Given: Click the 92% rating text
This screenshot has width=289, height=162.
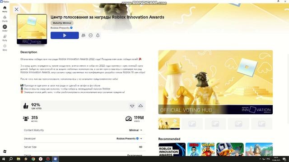Looking at the screenshot, I should click(x=36, y=105).
